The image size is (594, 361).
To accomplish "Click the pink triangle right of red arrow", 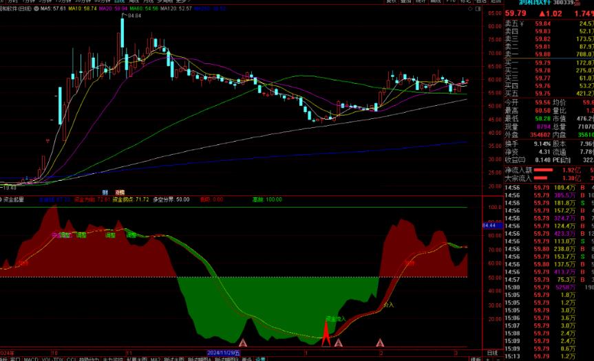I will [338, 343].
